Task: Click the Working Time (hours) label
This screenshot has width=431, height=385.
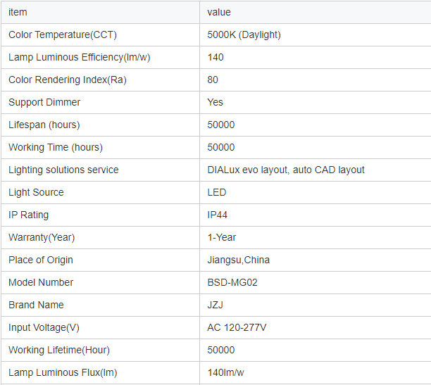Action: tap(56, 147)
